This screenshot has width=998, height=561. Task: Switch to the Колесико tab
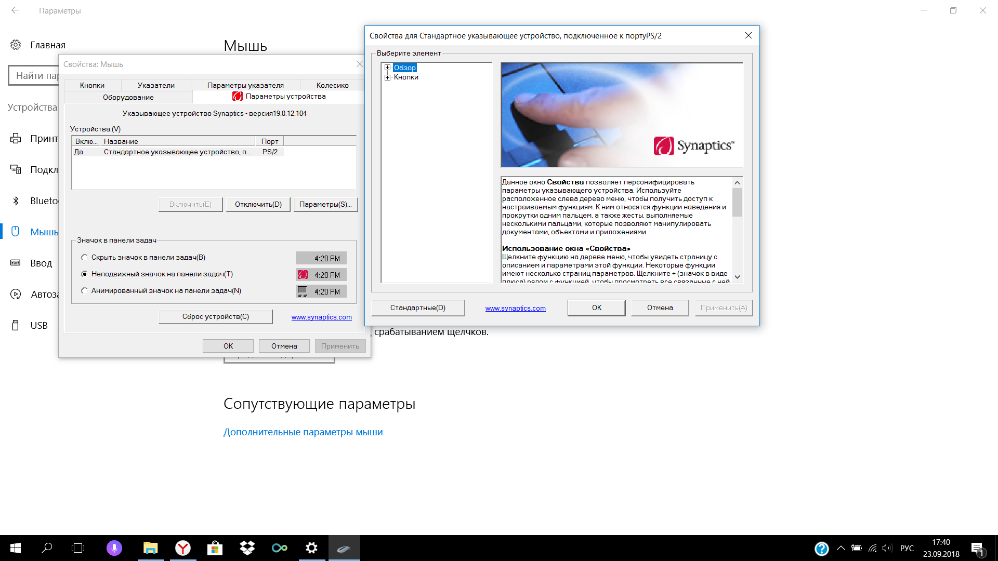coord(333,85)
